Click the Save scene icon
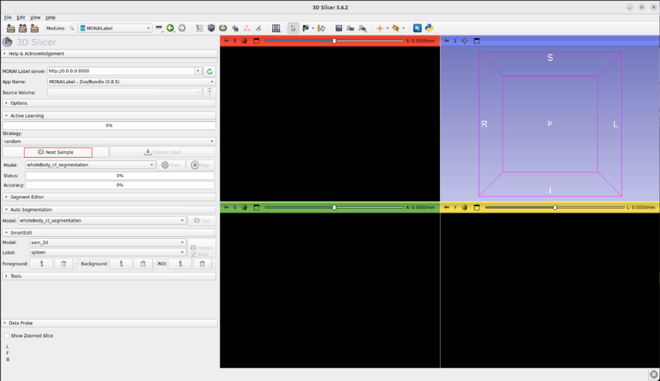 point(34,28)
